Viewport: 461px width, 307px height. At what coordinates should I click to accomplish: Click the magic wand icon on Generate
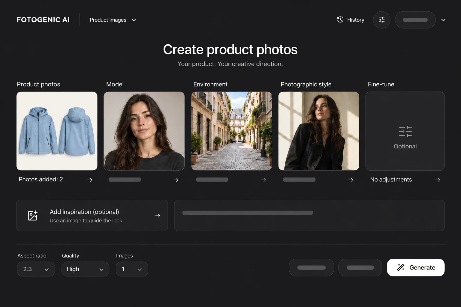(x=401, y=267)
